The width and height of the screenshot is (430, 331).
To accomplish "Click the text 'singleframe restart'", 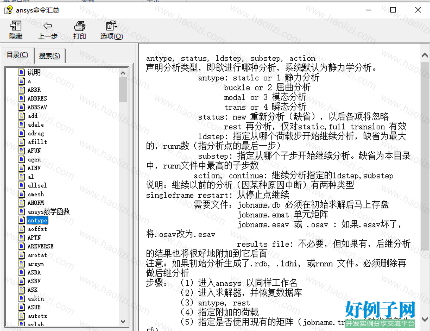I will pos(187,195).
